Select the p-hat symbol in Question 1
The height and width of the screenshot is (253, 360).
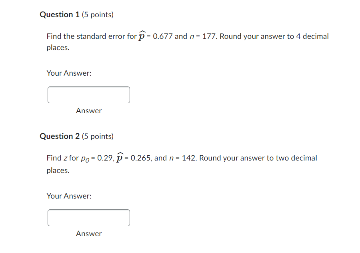point(142,35)
